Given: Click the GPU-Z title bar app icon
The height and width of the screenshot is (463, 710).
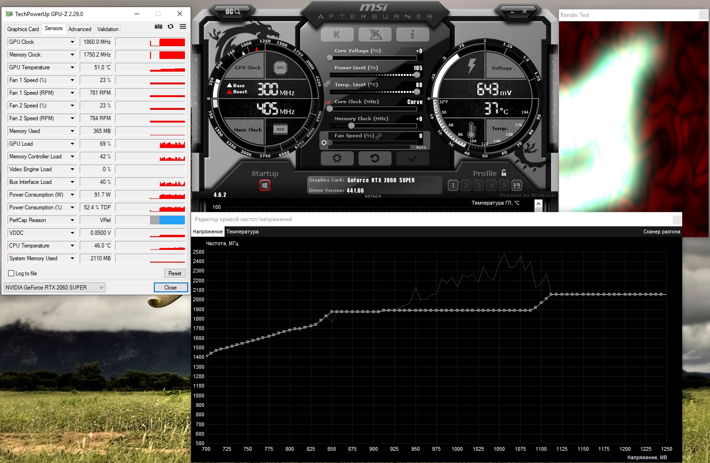Looking at the screenshot, I should point(9,14).
